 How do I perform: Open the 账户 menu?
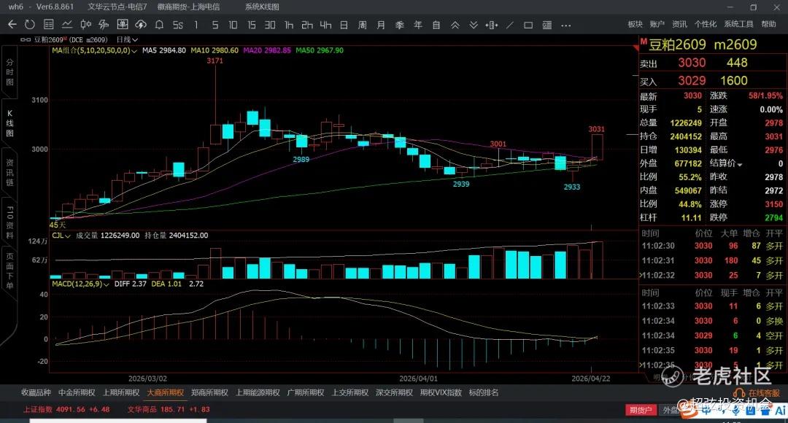click(x=657, y=24)
